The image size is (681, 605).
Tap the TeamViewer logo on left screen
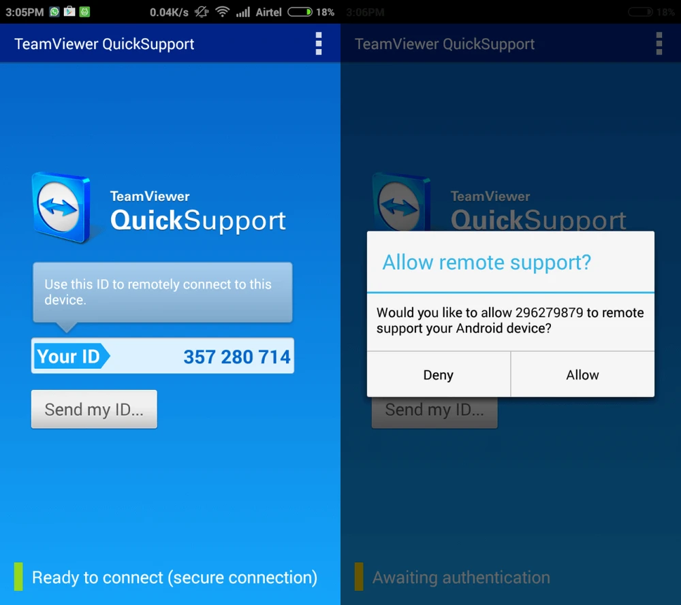coord(62,208)
